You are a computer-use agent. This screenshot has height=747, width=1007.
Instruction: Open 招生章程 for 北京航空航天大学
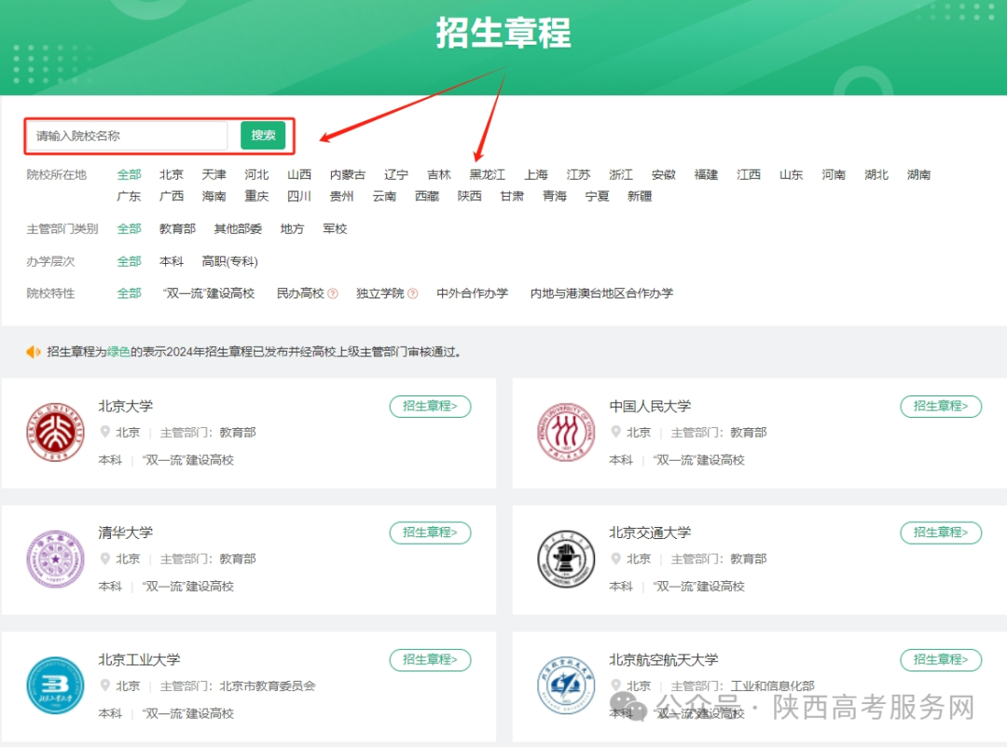tap(941, 659)
